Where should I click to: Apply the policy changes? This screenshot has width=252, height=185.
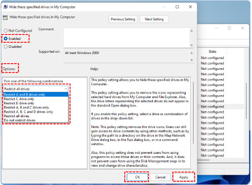click(184, 177)
